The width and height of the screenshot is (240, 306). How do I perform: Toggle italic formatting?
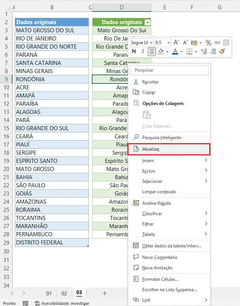pyautogui.click(x=143, y=52)
